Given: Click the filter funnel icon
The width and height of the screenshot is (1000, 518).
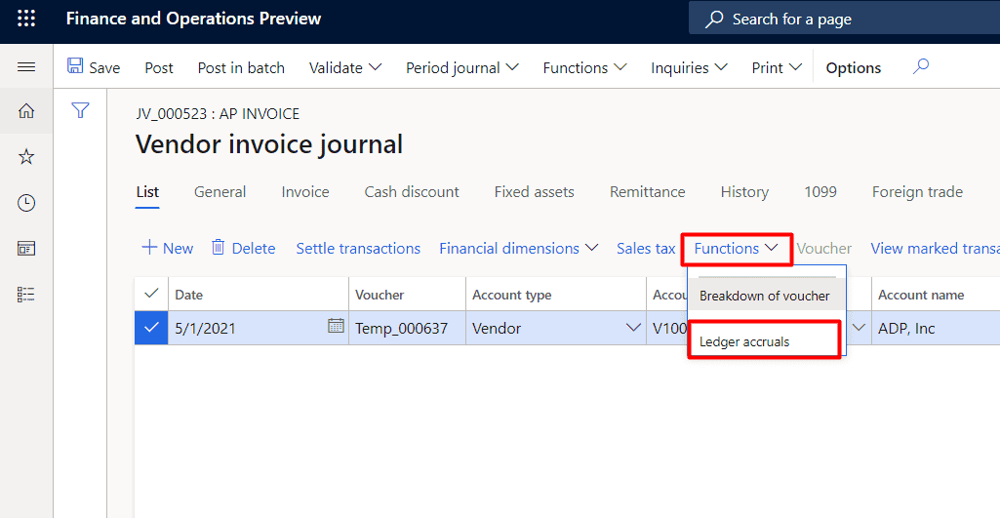Looking at the screenshot, I should [x=81, y=111].
